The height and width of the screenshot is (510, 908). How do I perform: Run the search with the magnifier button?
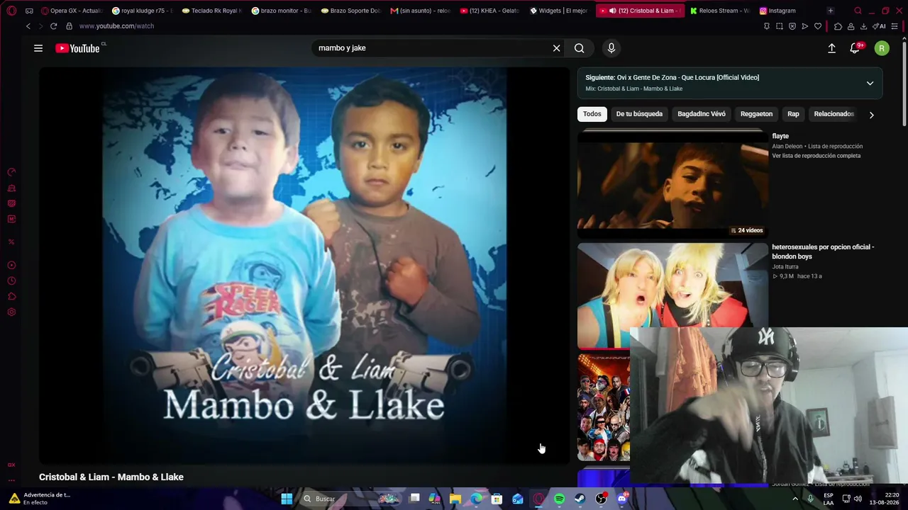580,48
